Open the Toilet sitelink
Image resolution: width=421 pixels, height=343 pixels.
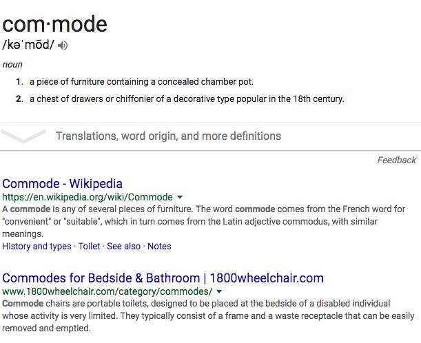(x=89, y=246)
